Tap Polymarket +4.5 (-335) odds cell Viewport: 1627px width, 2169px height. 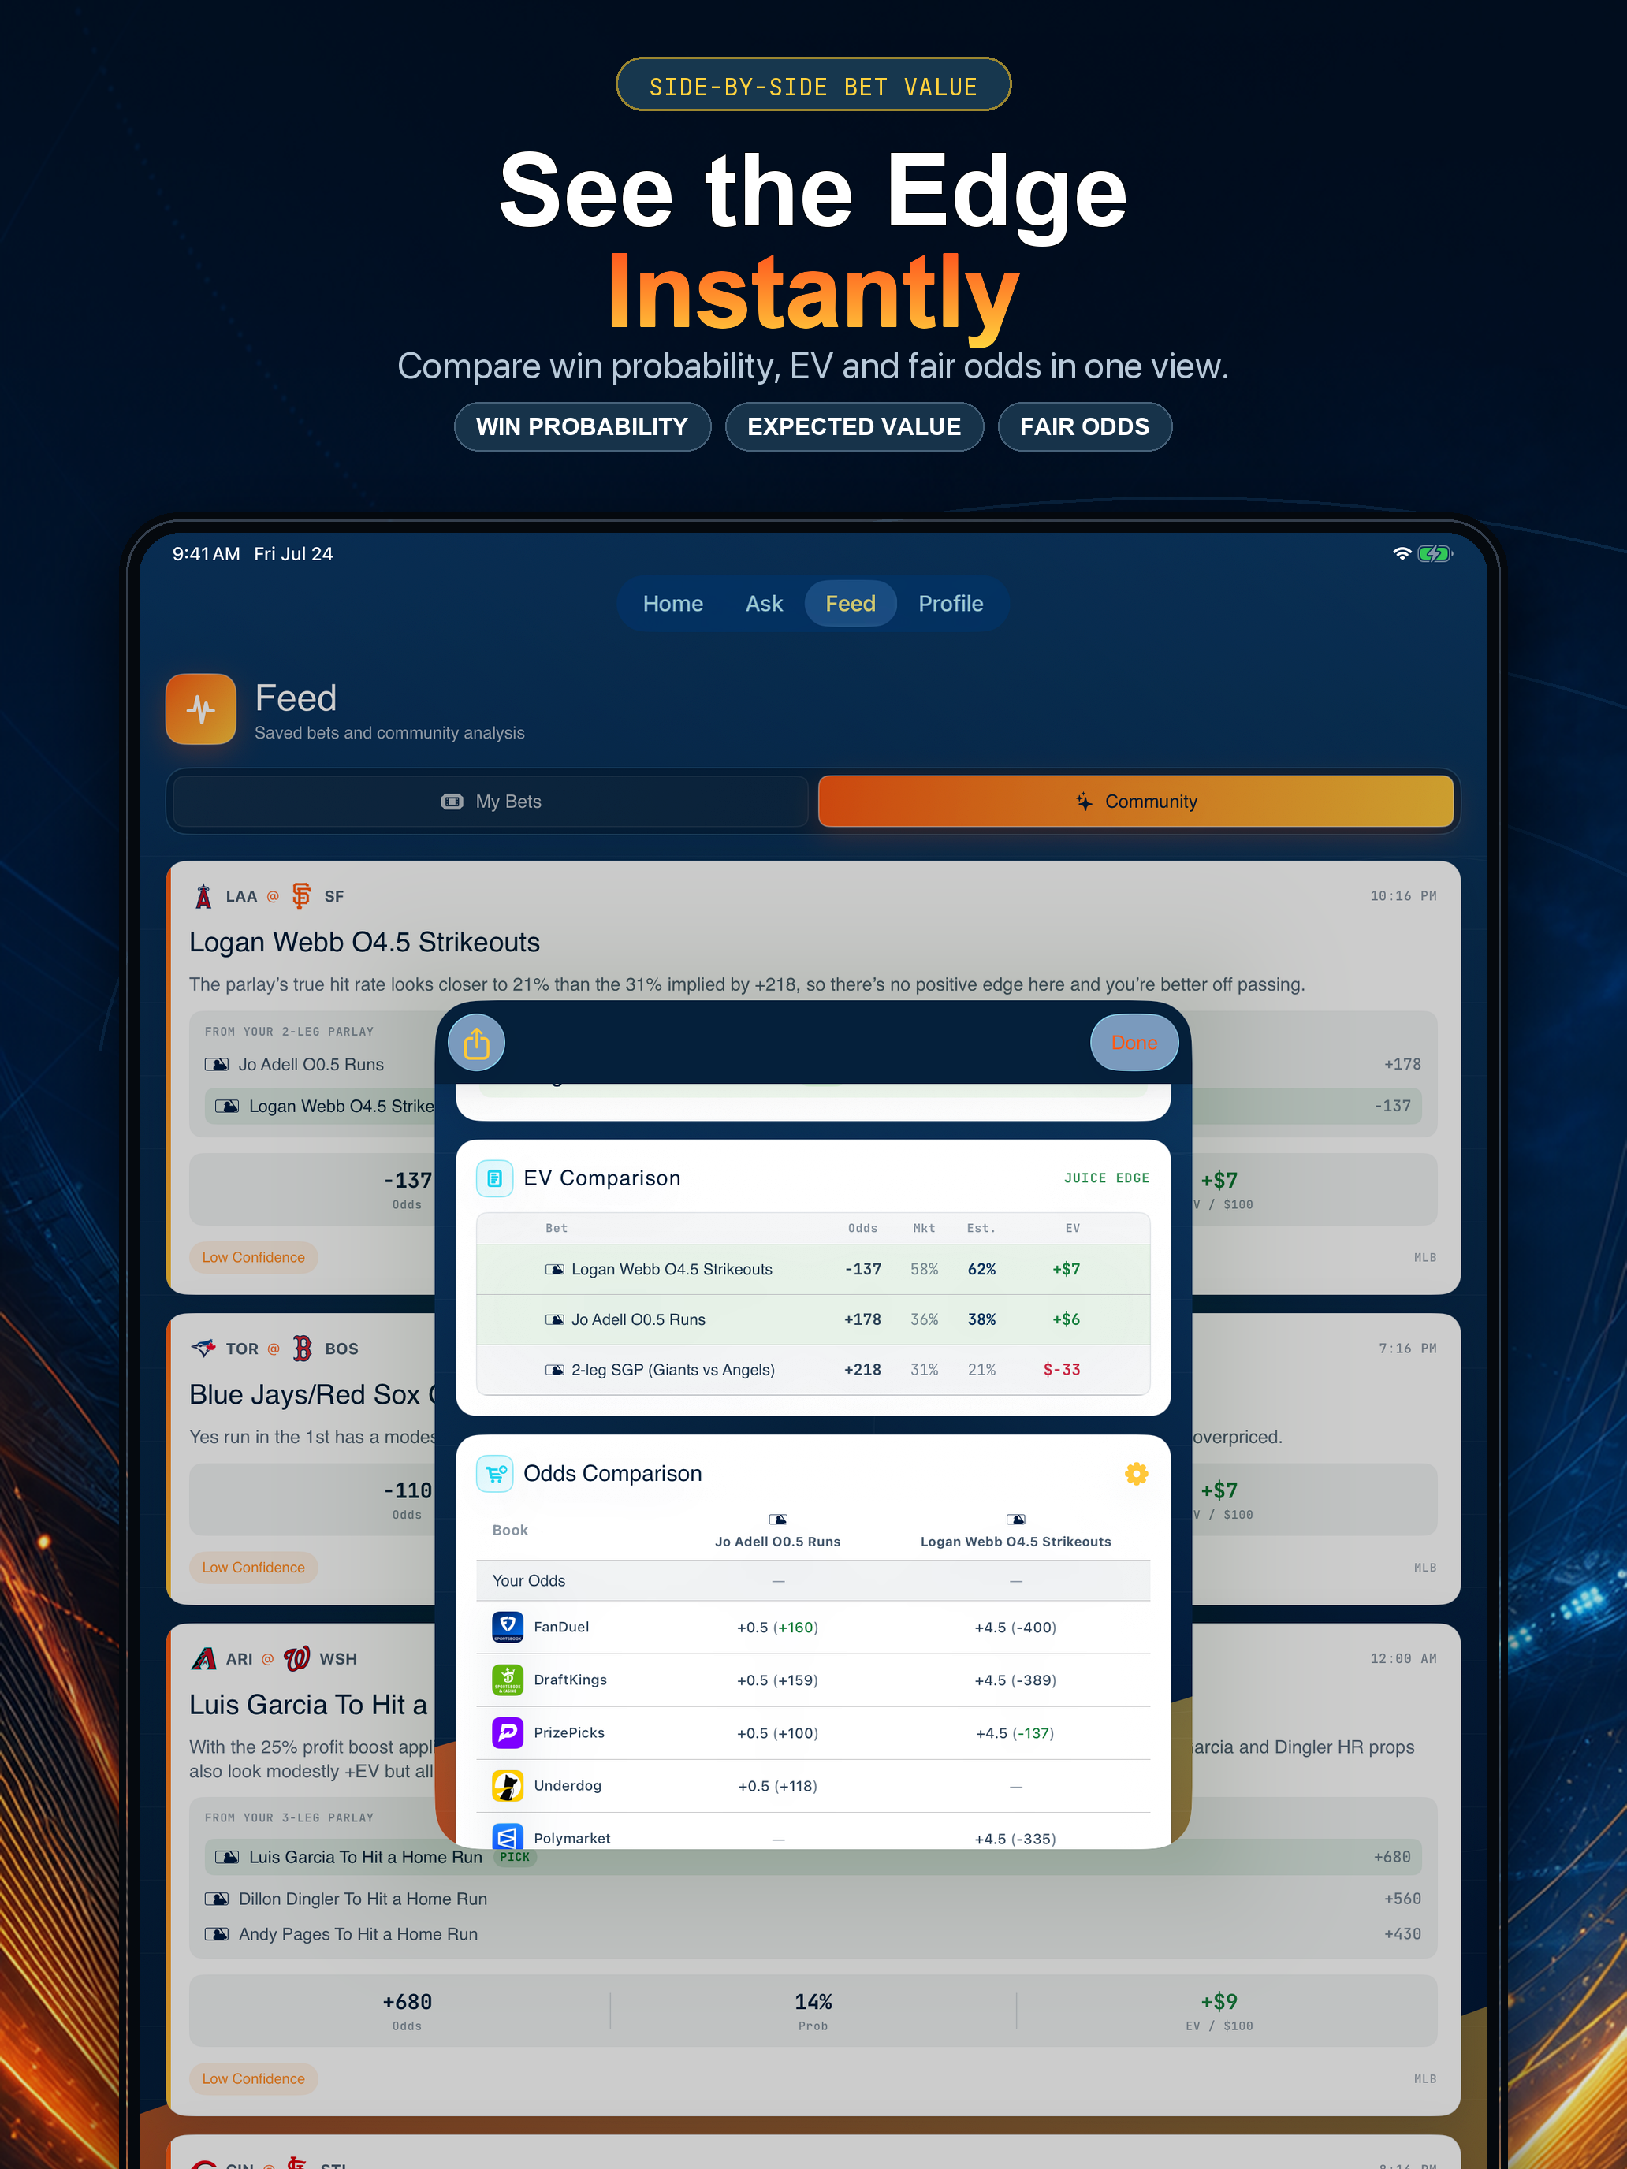point(1015,1840)
